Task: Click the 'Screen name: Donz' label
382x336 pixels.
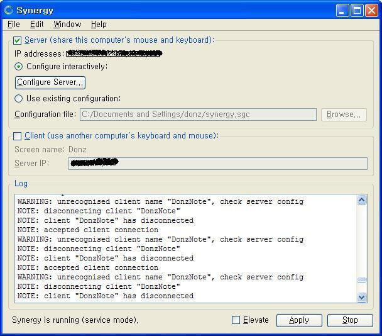Action: coord(50,149)
